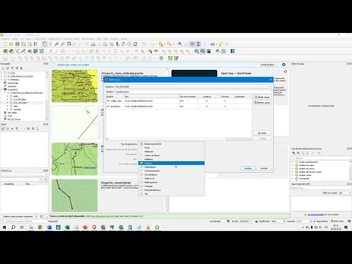This screenshot has width=352, height=264.
Task: Select 'Ninguna geometría' in geometry type list
Action: coord(171,144)
